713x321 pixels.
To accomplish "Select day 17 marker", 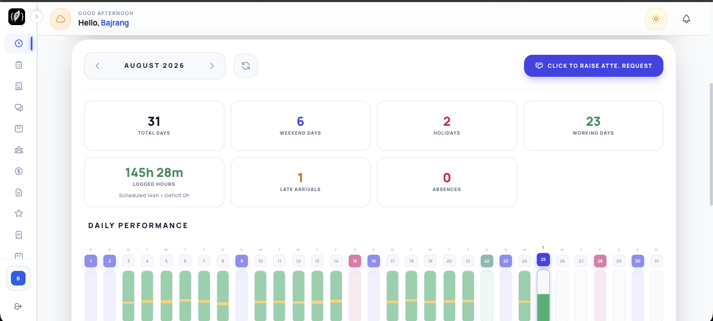I will (393, 260).
